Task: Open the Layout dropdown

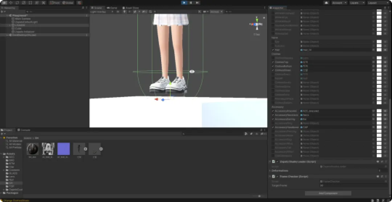Action: click(x=378, y=3)
